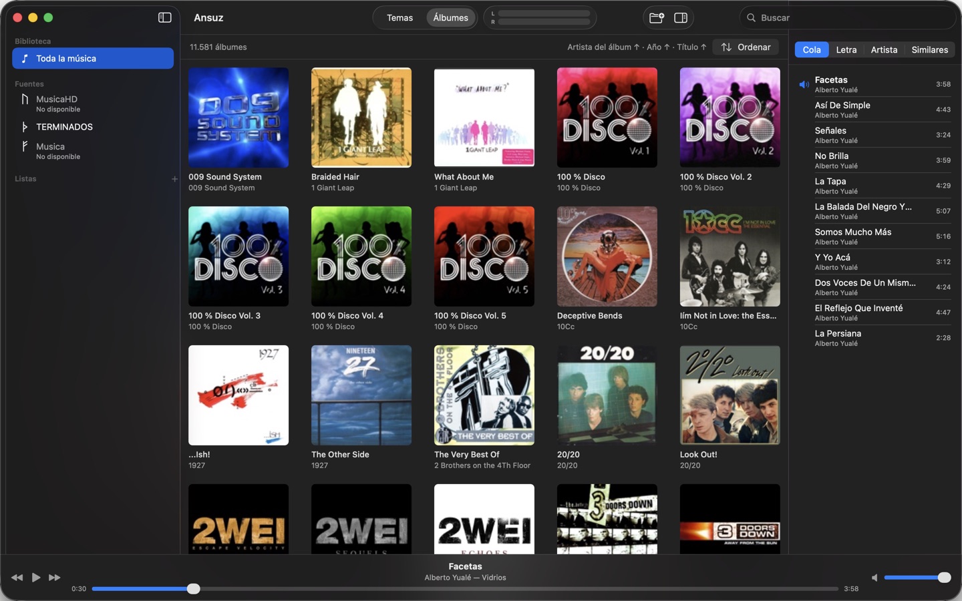962x601 pixels.
Task: Skip to next track button
Action: 55,577
